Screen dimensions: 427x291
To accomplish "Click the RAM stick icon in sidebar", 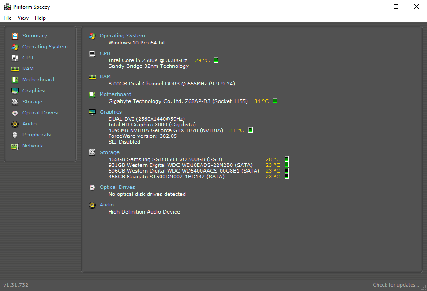I will tap(15, 69).
